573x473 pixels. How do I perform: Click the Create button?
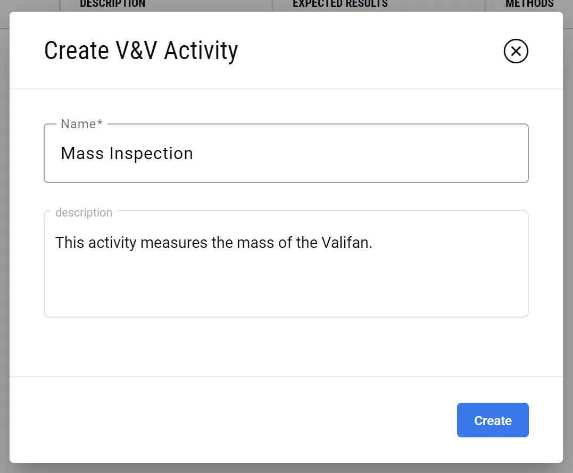click(x=492, y=420)
